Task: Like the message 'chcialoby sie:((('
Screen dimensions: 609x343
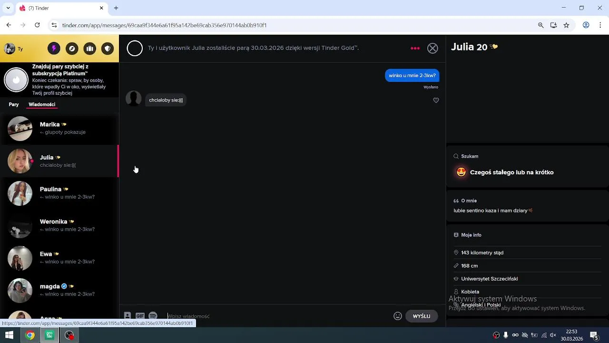Action: click(436, 100)
